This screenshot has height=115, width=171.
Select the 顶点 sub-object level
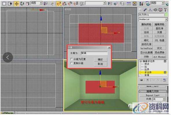tap(146, 64)
